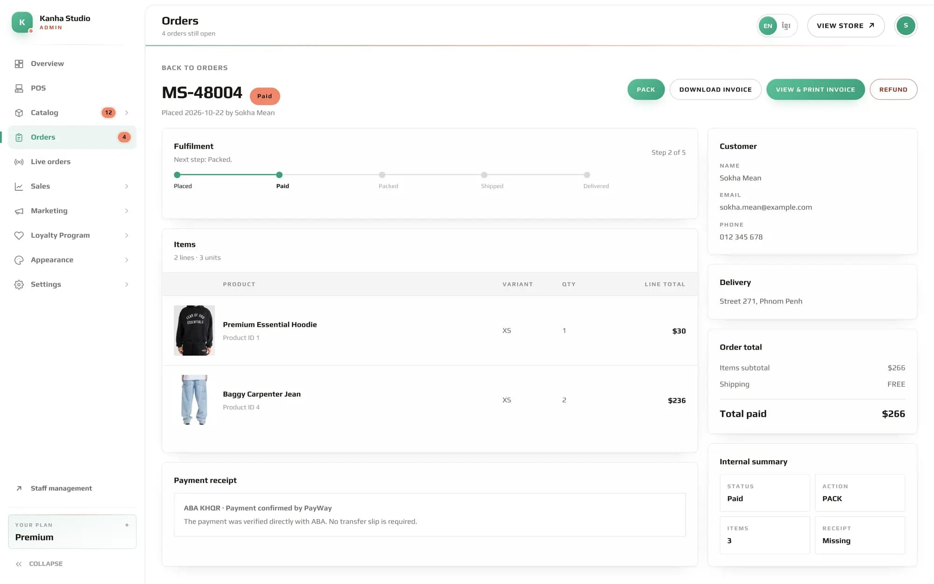Expand the Marketing submenu chevron
Image resolution: width=934 pixels, height=584 pixels.
[127, 211]
